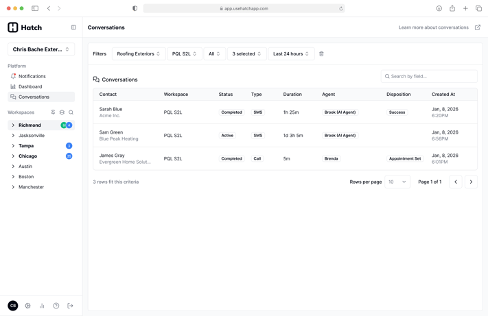Screen dimensions: 488x316
Task: Open the bar chart analytics icon
Action: click(42, 306)
